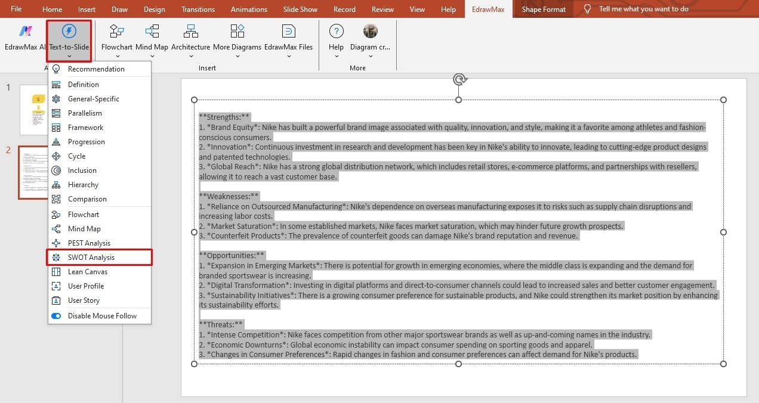Expand the Mind Map ribbon dropdown arrow

pyautogui.click(x=152, y=57)
